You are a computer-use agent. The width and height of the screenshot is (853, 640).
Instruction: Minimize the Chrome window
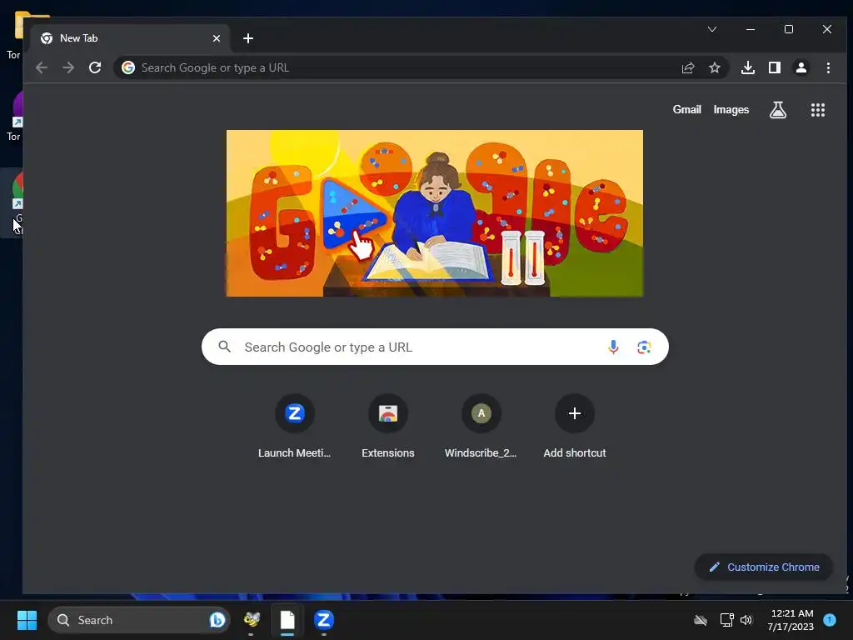coord(751,29)
